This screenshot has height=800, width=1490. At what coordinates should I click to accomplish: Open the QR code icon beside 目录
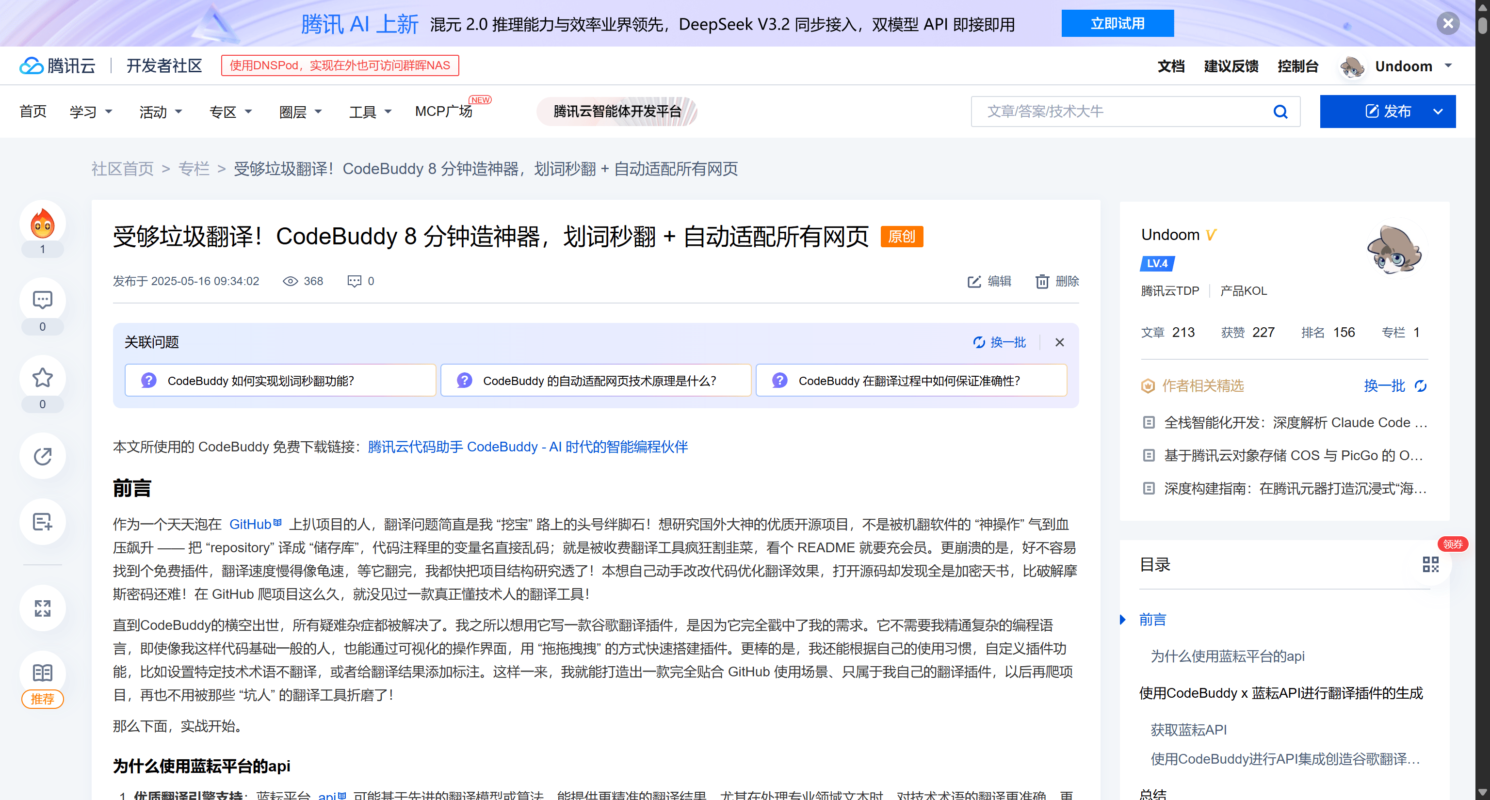[1430, 564]
